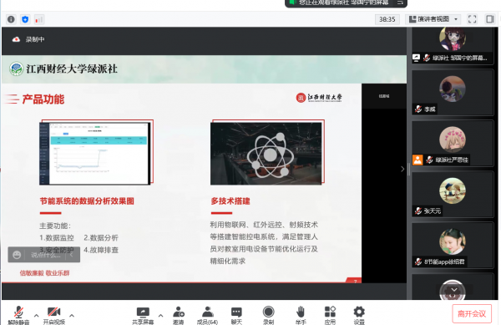Screen dimensions: 501x325
Task: Open the 成员(64) members list
Action: (207, 315)
